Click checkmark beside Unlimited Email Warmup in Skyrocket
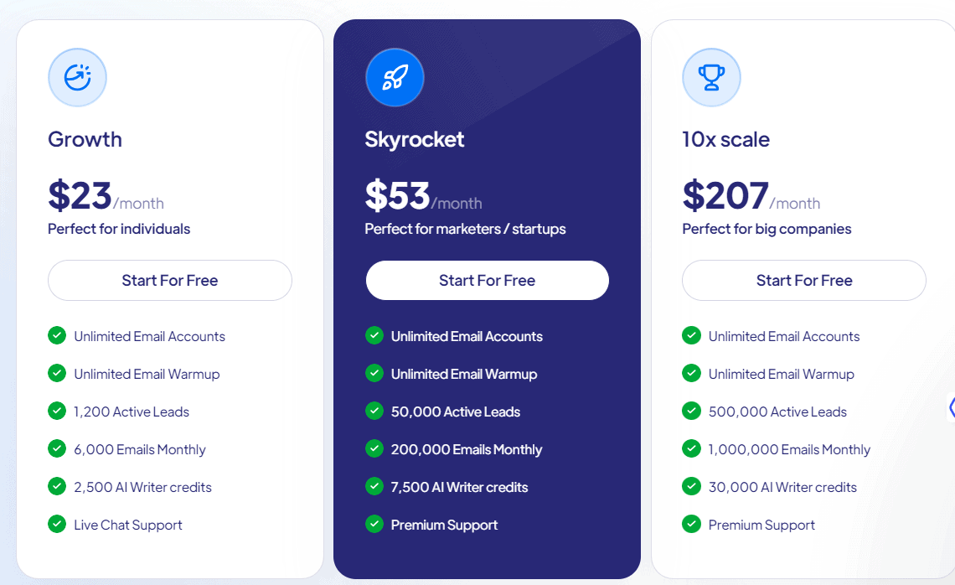955x585 pixels. [x=374, y=374]
